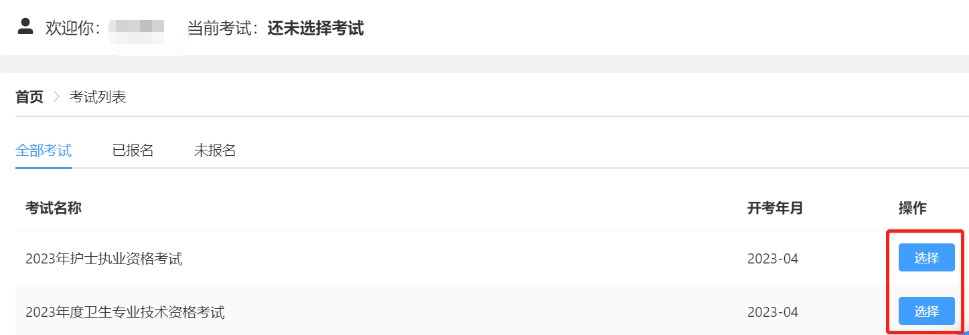Click the 开考年月 column header

click(775, 208)
